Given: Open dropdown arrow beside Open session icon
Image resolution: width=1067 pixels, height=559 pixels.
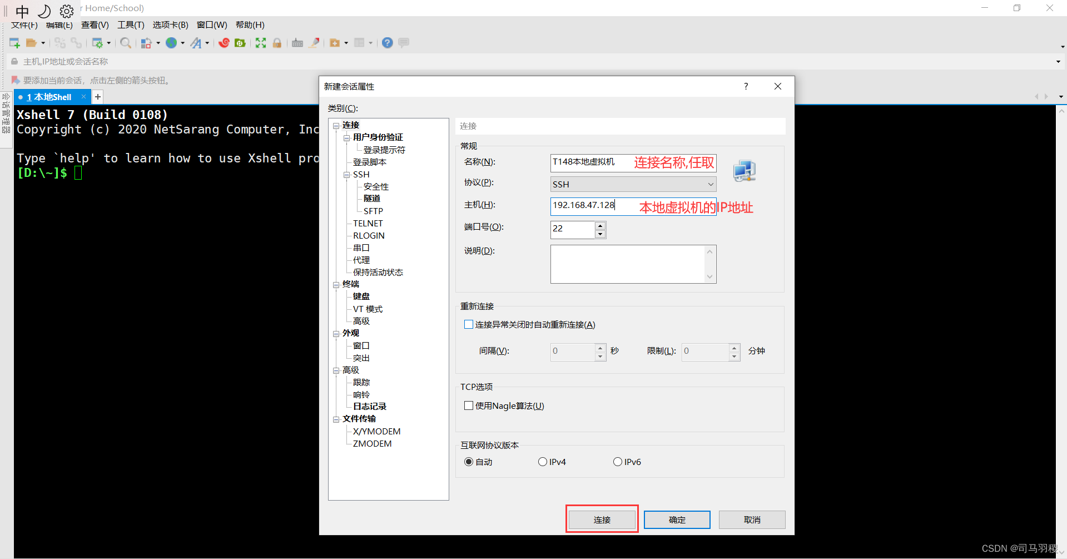Looking at the screenshot, I should 43,43.
